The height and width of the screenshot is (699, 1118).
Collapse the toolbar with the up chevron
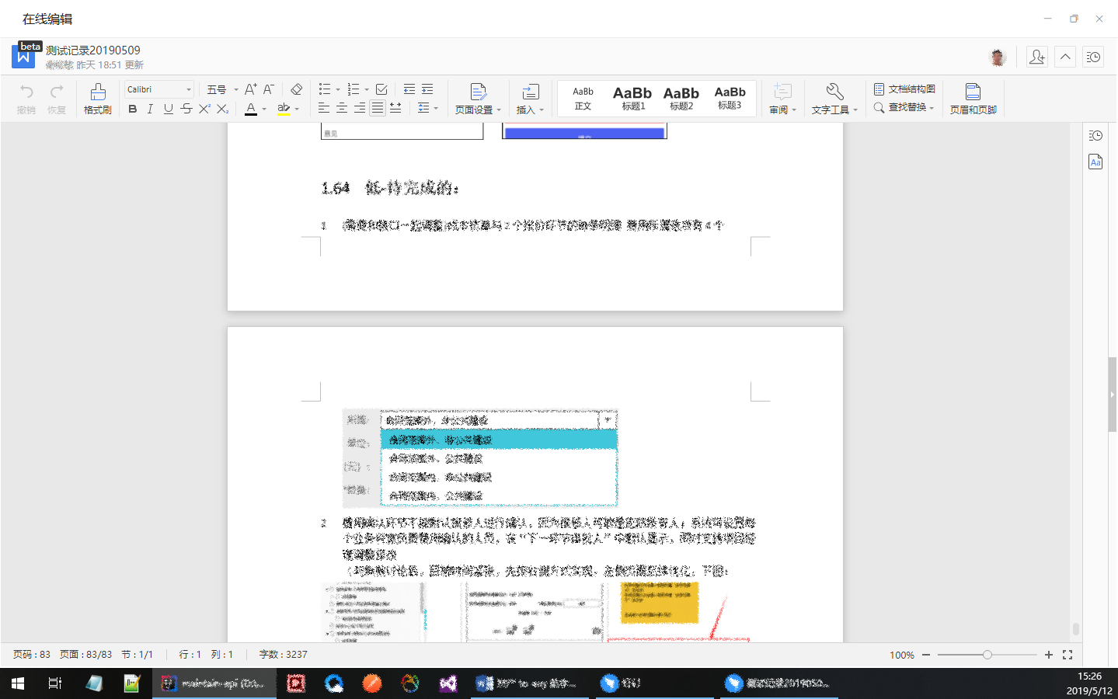[1065, 57]
